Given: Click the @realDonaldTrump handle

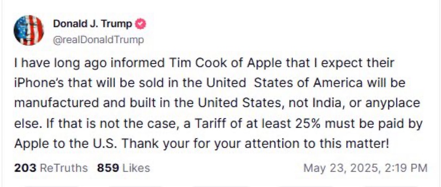Looking at the screenshot, I should (x=99, y=40).
